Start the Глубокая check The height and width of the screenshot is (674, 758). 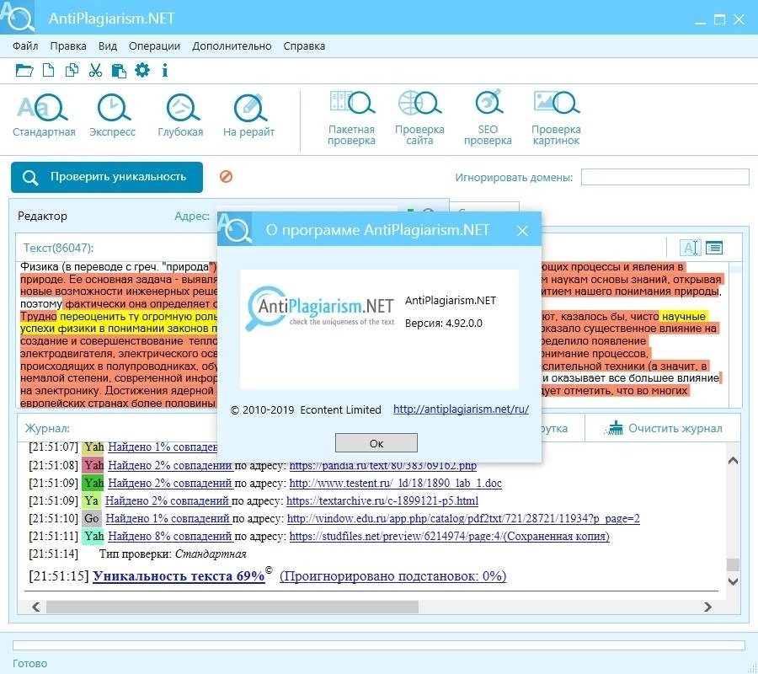[181, 116]
